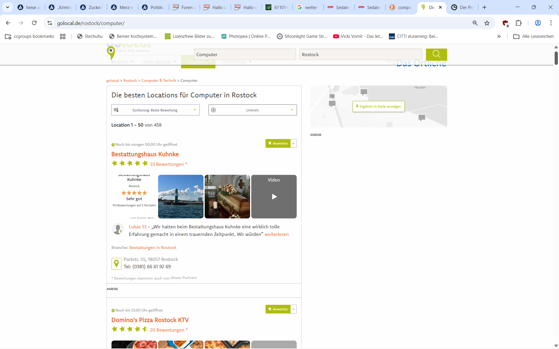The image size is (559, 349).
Task: Open the Chrome profile icon
Action: (538, 23)
